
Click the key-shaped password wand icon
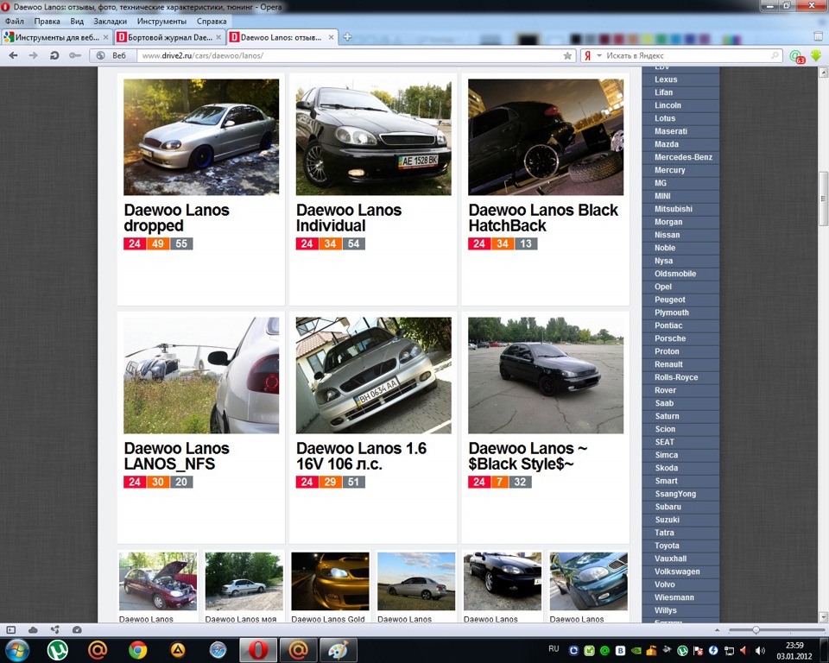tap(75, 55)
